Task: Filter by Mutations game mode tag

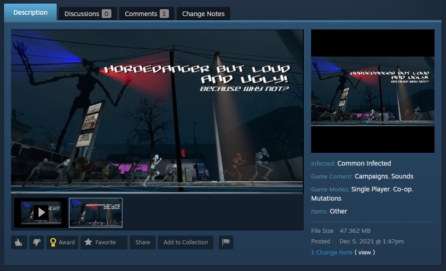Action: point(326,198)
